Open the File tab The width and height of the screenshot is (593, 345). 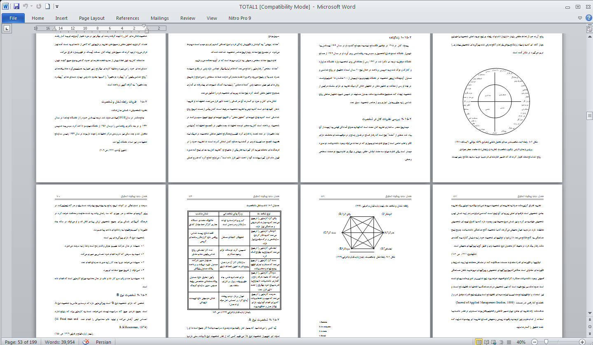point(13,18)
